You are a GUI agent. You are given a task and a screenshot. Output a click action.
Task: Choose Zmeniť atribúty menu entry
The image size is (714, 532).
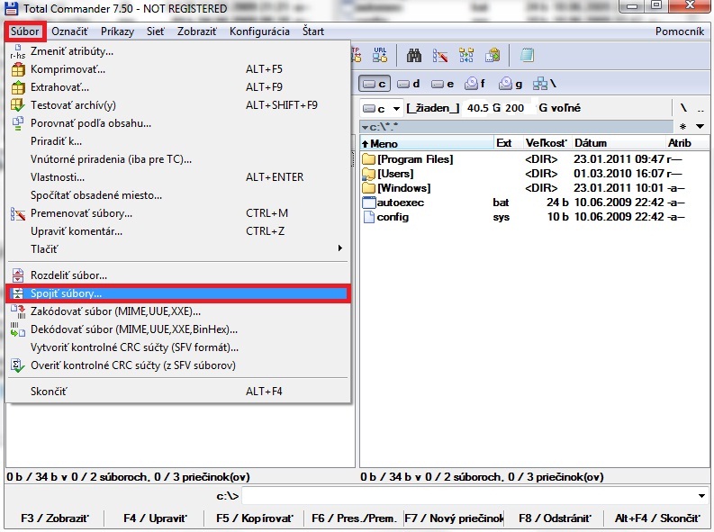click(x=177, y=51)
